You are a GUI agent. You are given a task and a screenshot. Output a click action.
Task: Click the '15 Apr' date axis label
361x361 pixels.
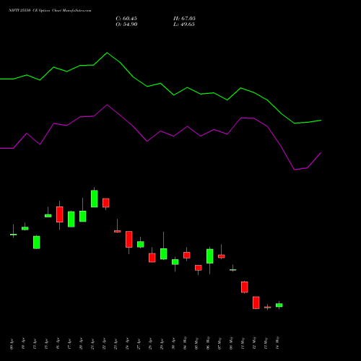(46, 344)
